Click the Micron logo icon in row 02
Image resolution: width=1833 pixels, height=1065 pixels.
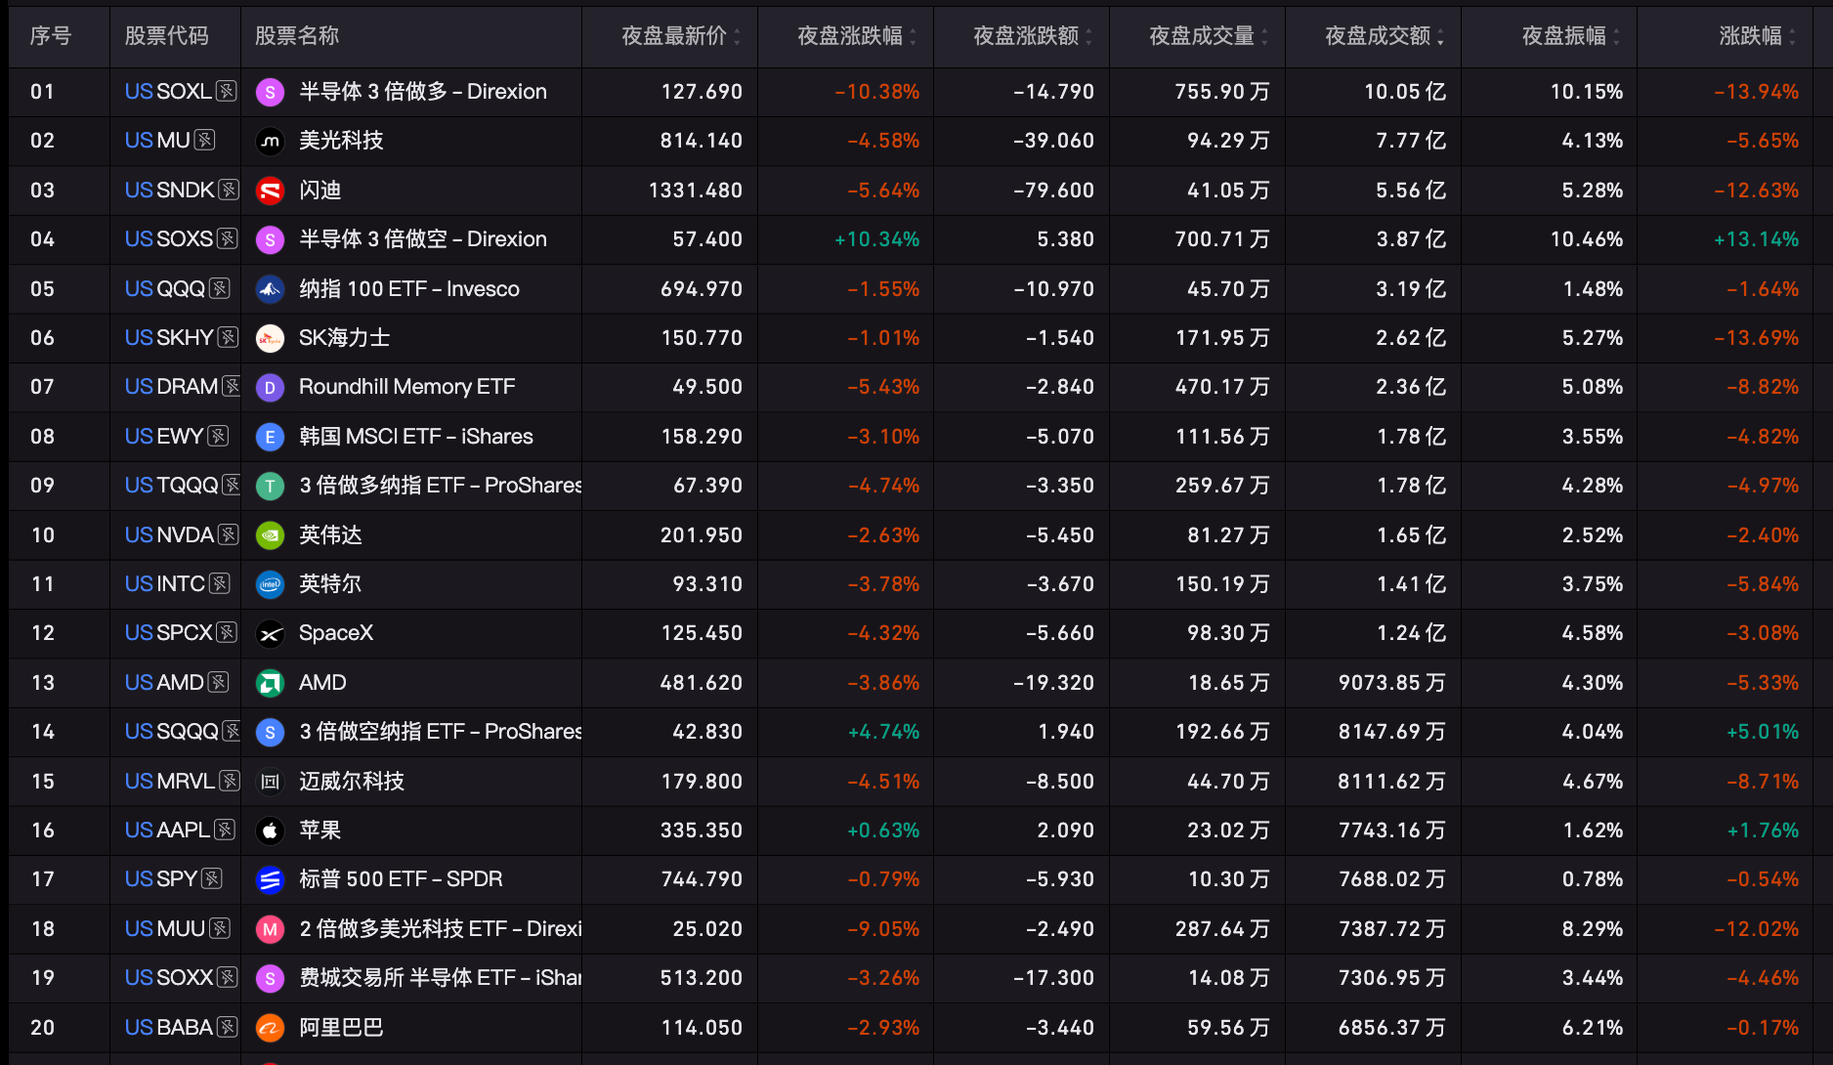point(270,142)
